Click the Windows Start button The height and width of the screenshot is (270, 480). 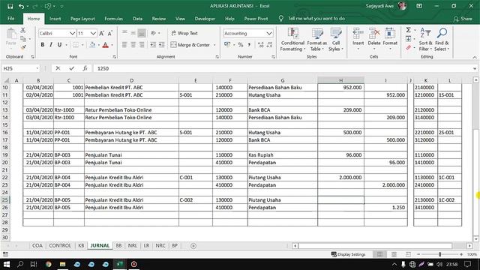tap(7, 264)
